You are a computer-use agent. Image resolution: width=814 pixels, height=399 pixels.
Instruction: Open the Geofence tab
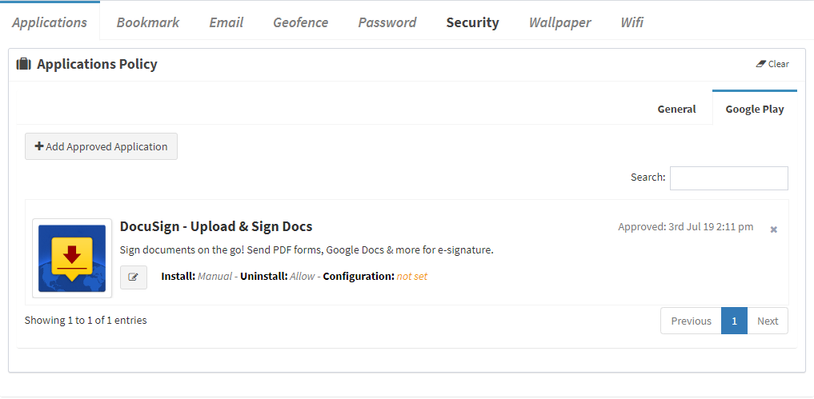click(301, 22)
